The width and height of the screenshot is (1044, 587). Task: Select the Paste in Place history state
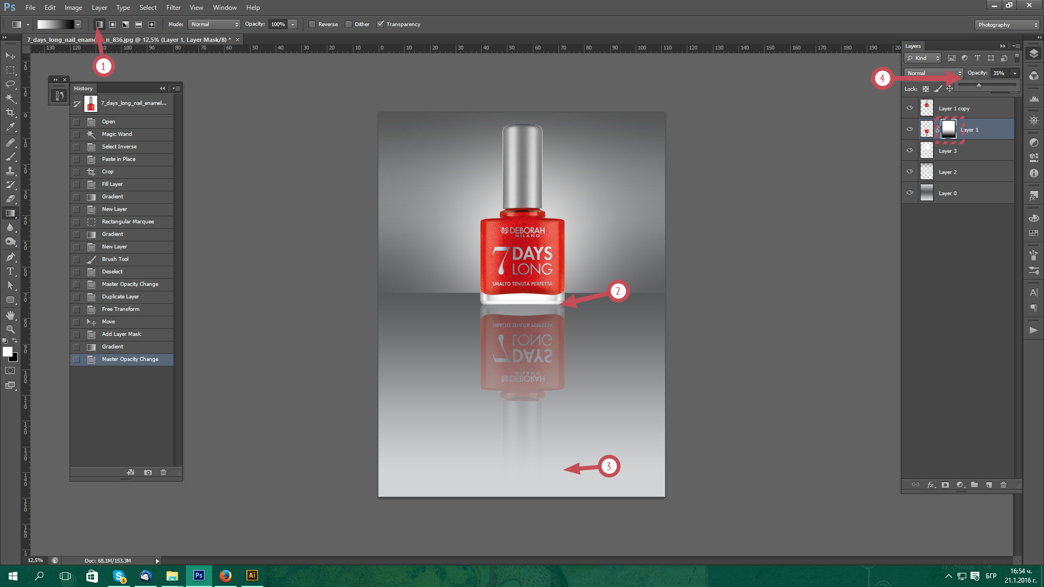pyautogui.click(x=122, y=159)
